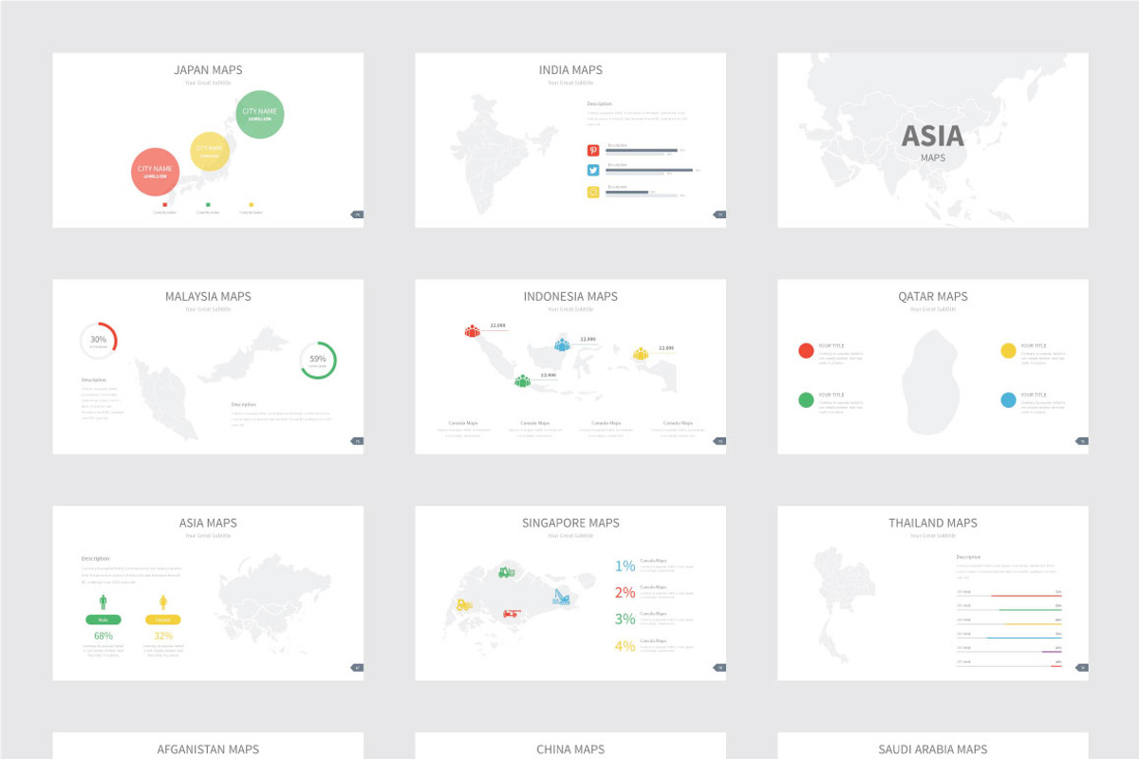Viewport: 1139px width, 759px height.
Task: Select the green people icon on Indonesia map
Action: point(522,380)
